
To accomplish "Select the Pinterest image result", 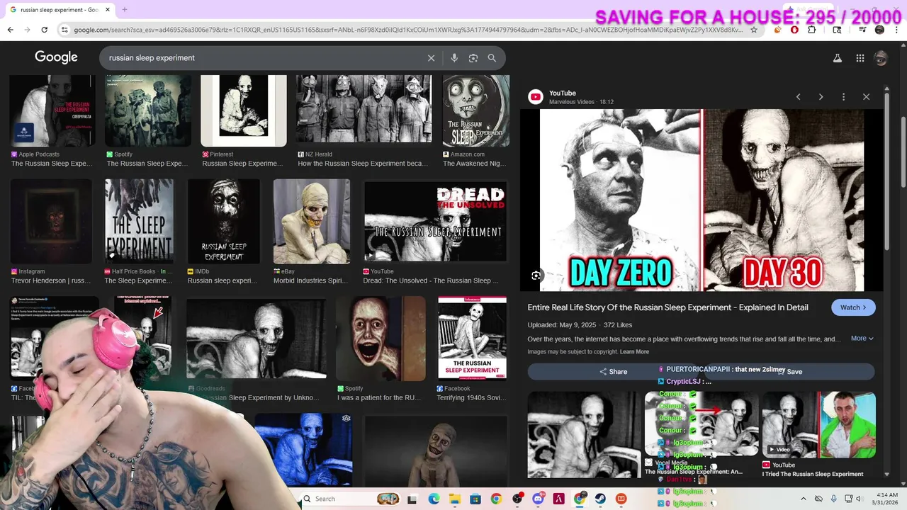I will coord(244,110).
